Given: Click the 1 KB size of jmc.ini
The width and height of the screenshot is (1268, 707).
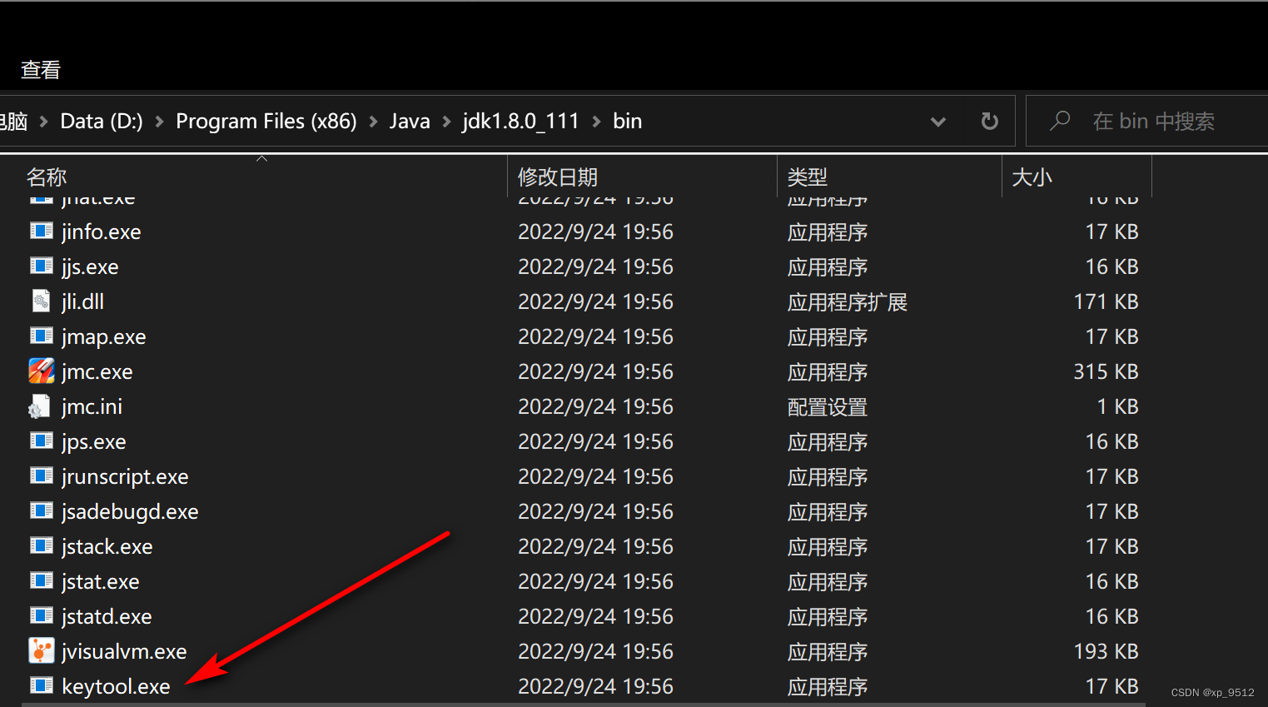Looking at the screenshot, I should tap(1117, 406).
